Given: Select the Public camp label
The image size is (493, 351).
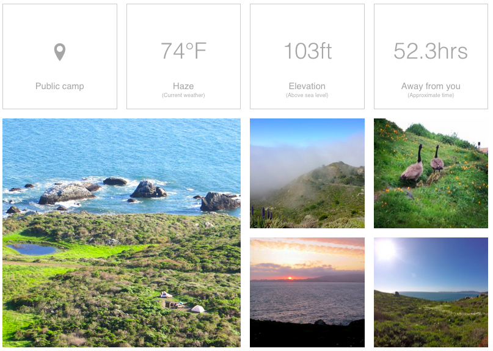Looking at the screenshot, I should pos(60,86).
